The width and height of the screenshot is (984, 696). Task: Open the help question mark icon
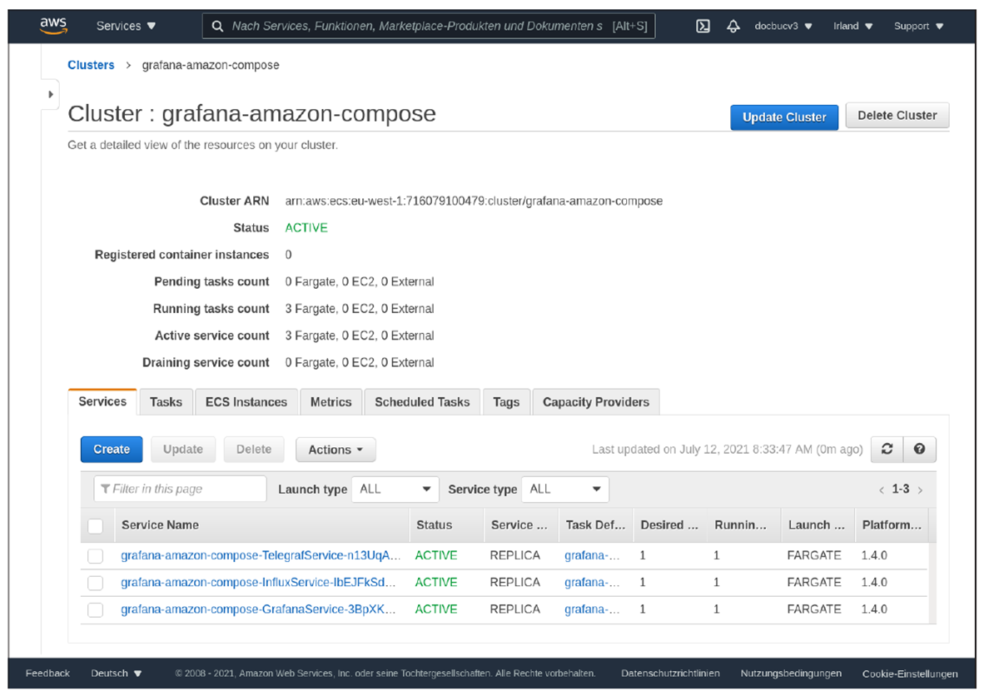pos(919,449)
